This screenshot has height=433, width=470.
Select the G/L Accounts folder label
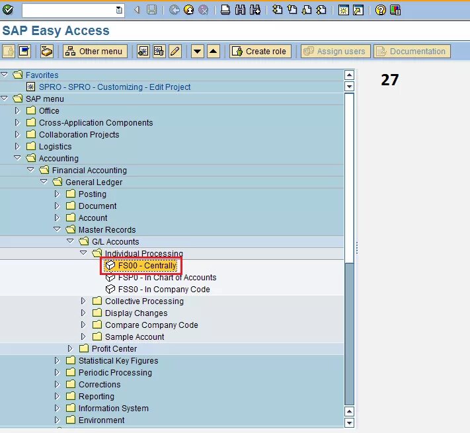tap(116, 241)
